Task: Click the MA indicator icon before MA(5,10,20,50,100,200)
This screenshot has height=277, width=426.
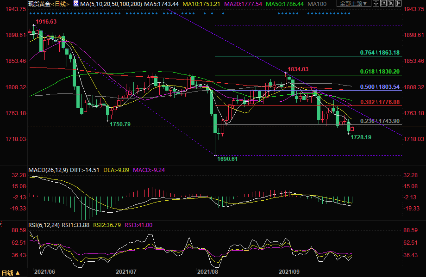Action: pyautogui.click(x=75, y=4)
